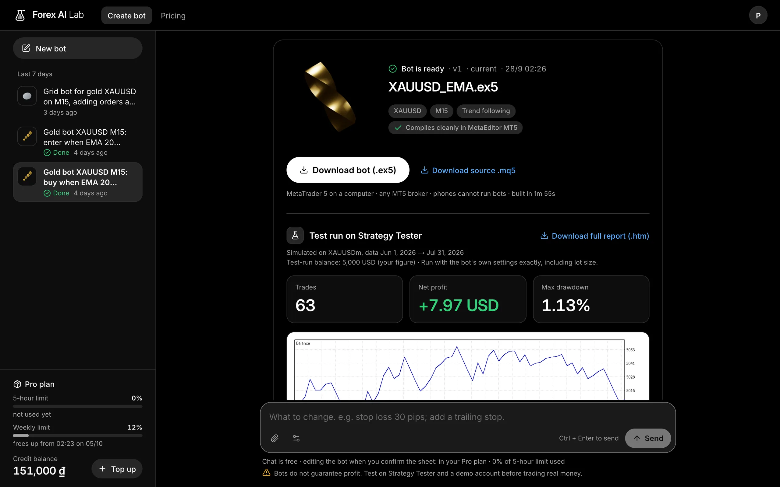Viewport: 780px width, 487px height.
Task: Click the Strategy Tester flask icon
Action: 295,236
